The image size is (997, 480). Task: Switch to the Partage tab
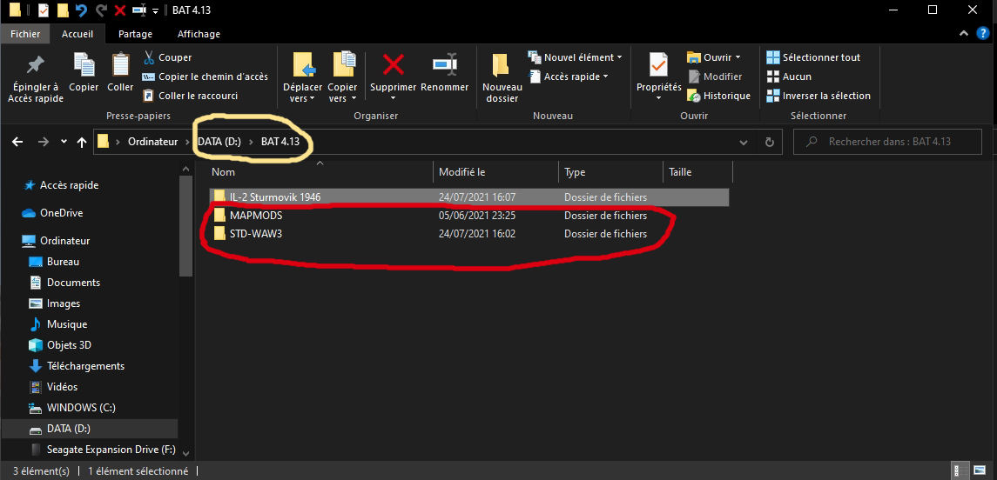[x=135, y=34]
